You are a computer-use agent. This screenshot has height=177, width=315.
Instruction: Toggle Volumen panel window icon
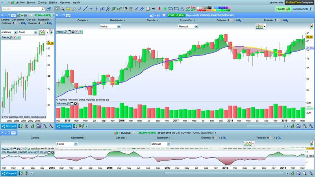[x=72, y=103]
